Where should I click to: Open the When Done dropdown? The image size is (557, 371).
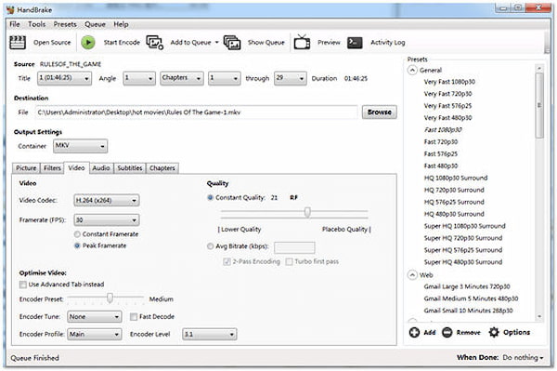pyautogui.click(x=523, y=357)
